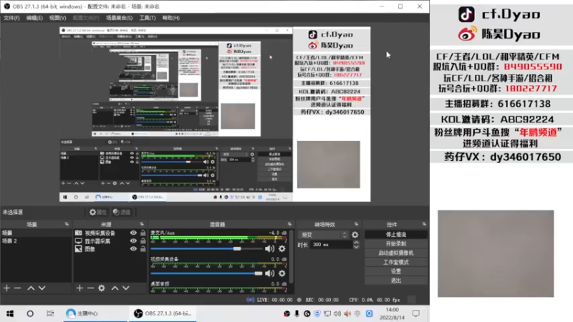Select 显示器采集 source row
This screenshot has width=573, height=322.
(x=110, y=241)
